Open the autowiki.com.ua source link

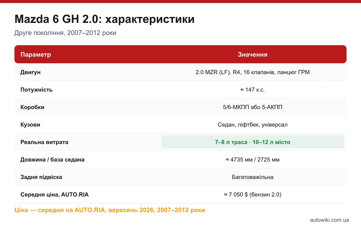click(329, 220)
